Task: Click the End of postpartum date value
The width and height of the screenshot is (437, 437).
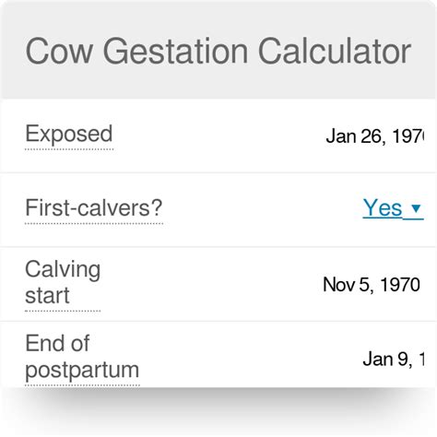Action: pos(394,359)
